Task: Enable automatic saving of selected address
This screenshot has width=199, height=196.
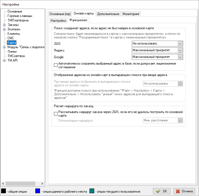Action: [56, 65]
